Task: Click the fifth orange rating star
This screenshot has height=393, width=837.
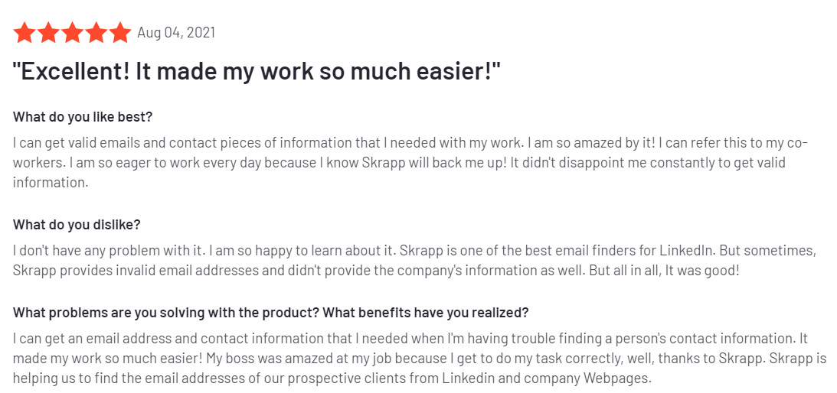Action: (x=120, y=33)
